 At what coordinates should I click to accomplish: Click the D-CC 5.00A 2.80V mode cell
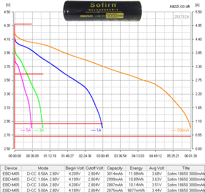(x=43, y=190)
